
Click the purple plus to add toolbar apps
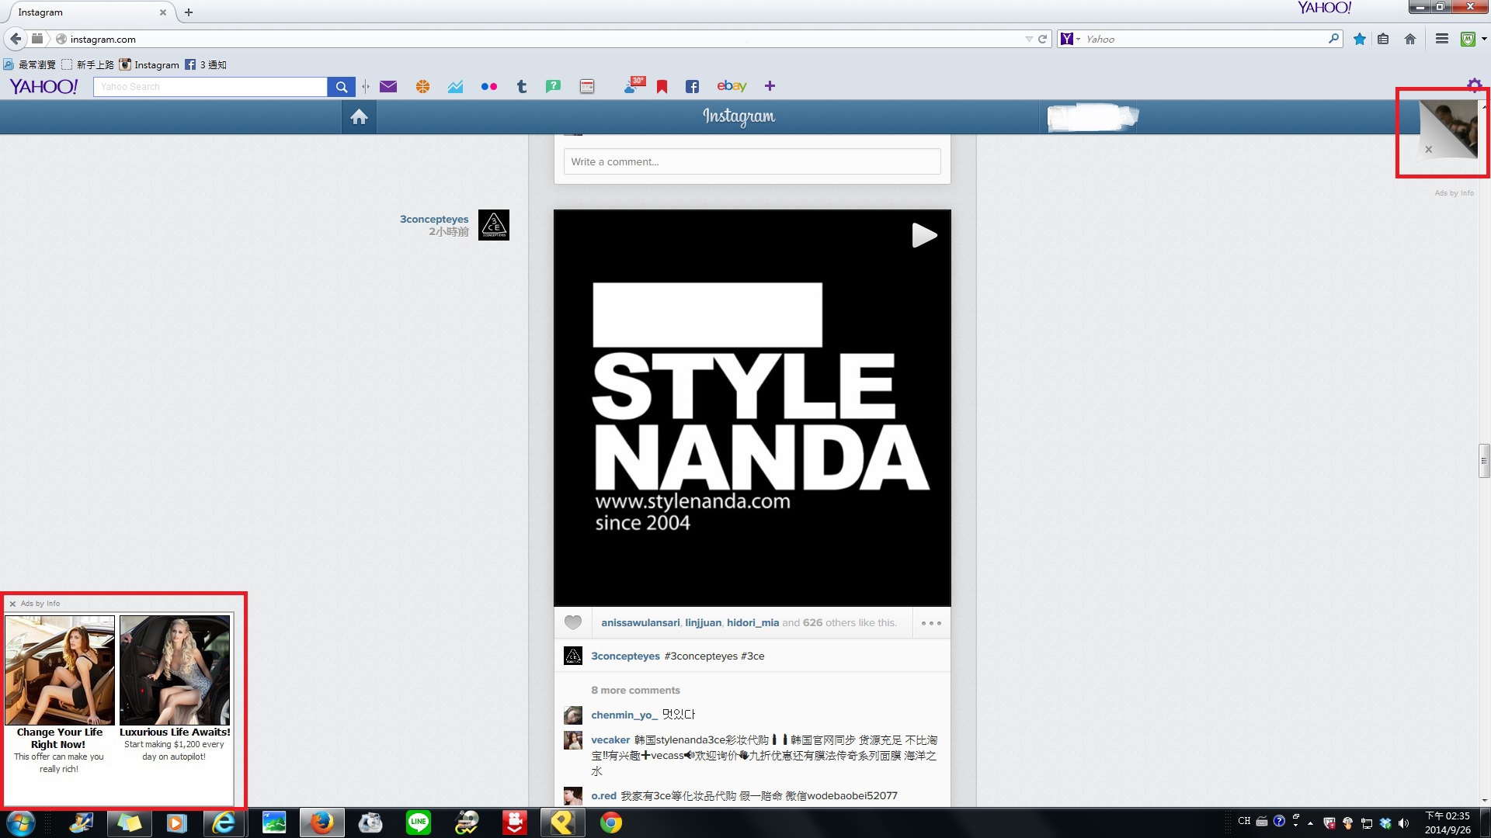(x=770, y=86)
